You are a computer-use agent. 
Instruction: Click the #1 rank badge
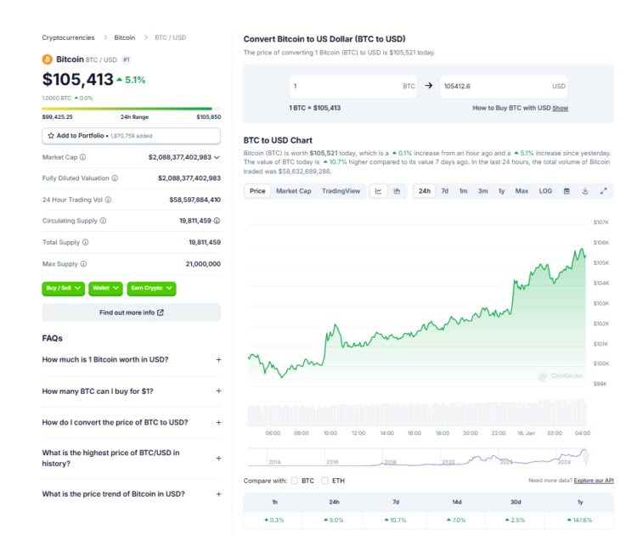pos(127,59)
